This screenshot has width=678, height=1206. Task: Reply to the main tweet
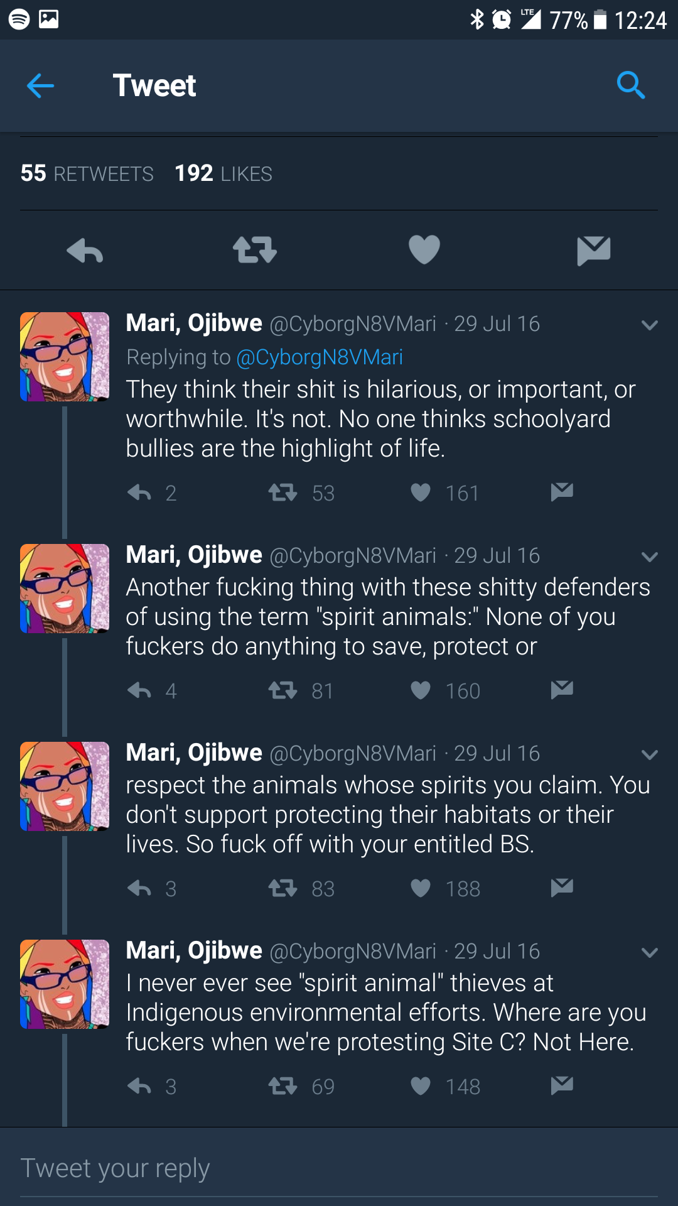click(x=85, y=251)
